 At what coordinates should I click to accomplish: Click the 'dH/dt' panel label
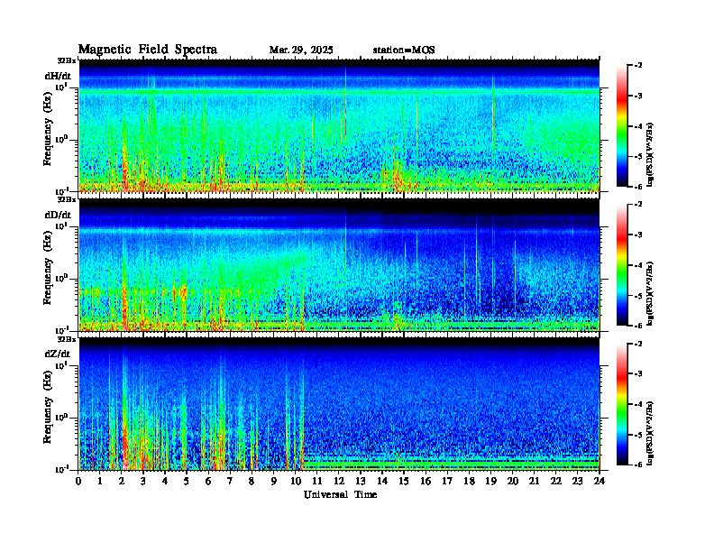(58, 77)
